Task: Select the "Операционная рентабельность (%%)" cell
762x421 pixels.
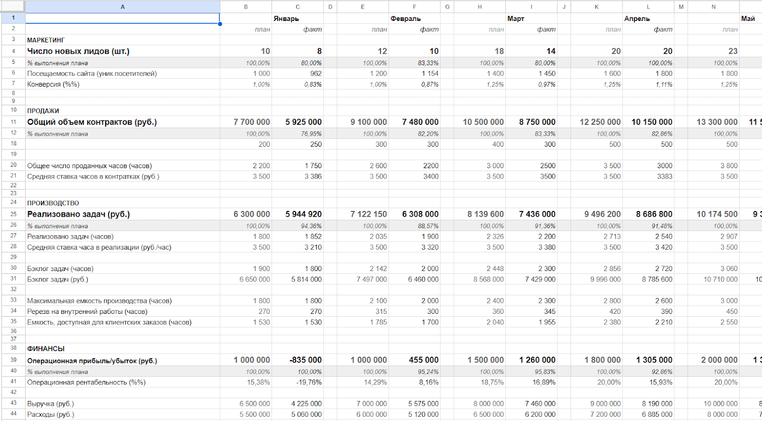Action: coord(122,382)
